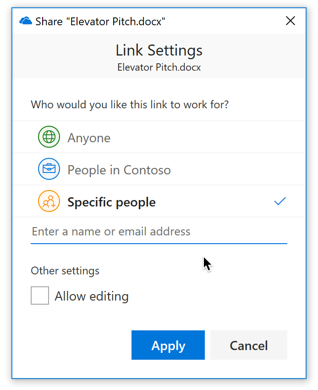Click the name or email address field
This screenshot has height=390, width=318.
pyautogui.click(x=158, y=231)
